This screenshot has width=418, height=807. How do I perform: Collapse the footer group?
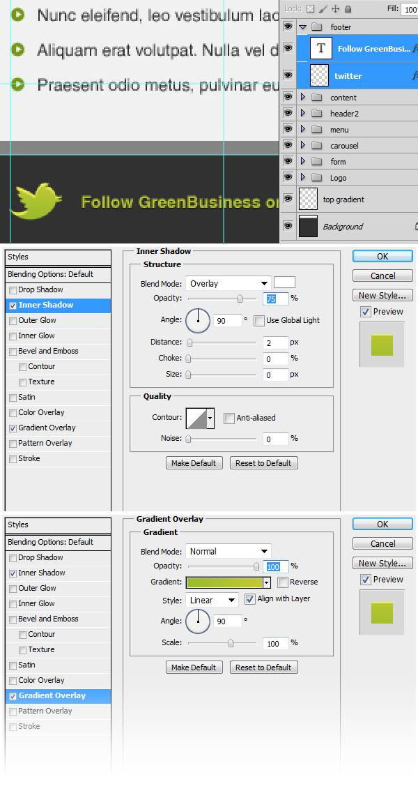[x=303, y=27]
